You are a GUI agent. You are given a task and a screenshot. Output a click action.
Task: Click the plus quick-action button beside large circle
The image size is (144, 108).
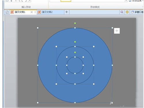[x=117, y=31]
